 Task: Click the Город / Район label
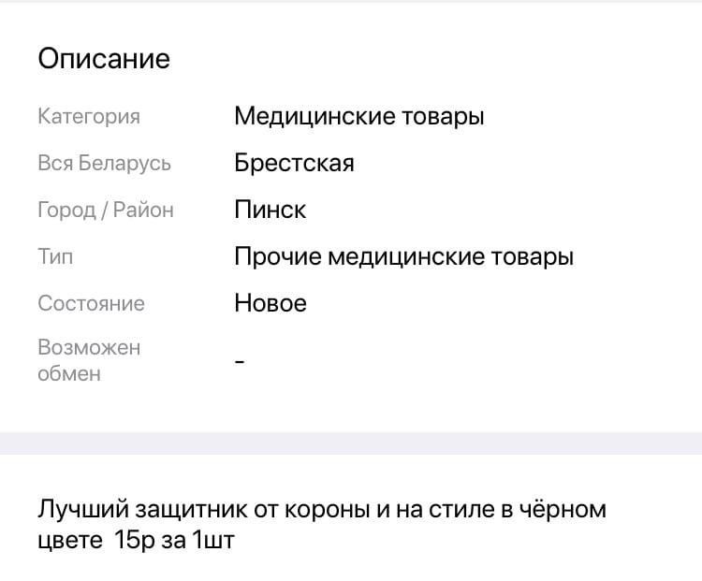coord(106,210)
